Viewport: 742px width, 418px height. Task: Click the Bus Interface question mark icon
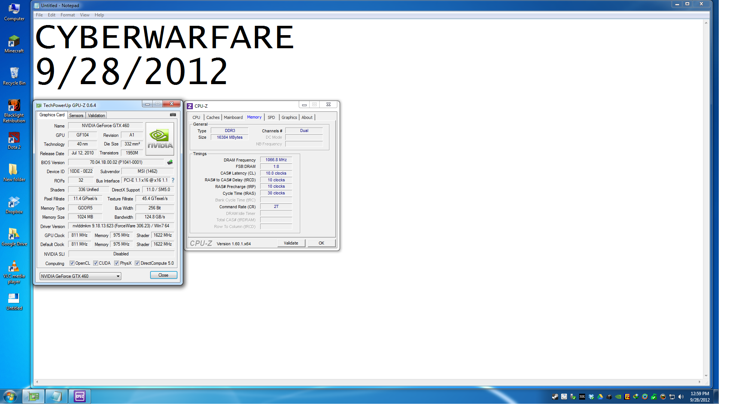[x=173, y=180]
